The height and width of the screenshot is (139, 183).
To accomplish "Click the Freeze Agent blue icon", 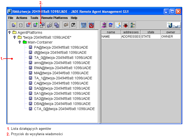I will (x=84, y=25).
